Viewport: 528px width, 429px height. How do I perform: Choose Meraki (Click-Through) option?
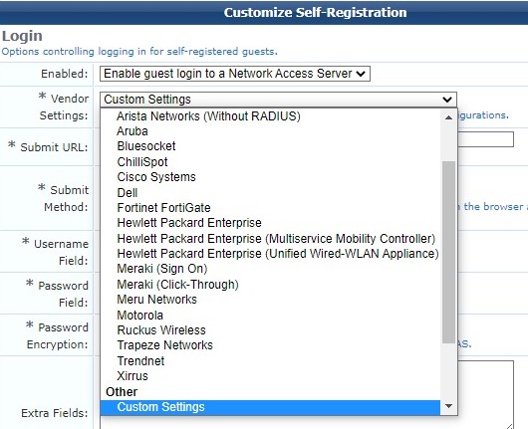tap(270, 285)
